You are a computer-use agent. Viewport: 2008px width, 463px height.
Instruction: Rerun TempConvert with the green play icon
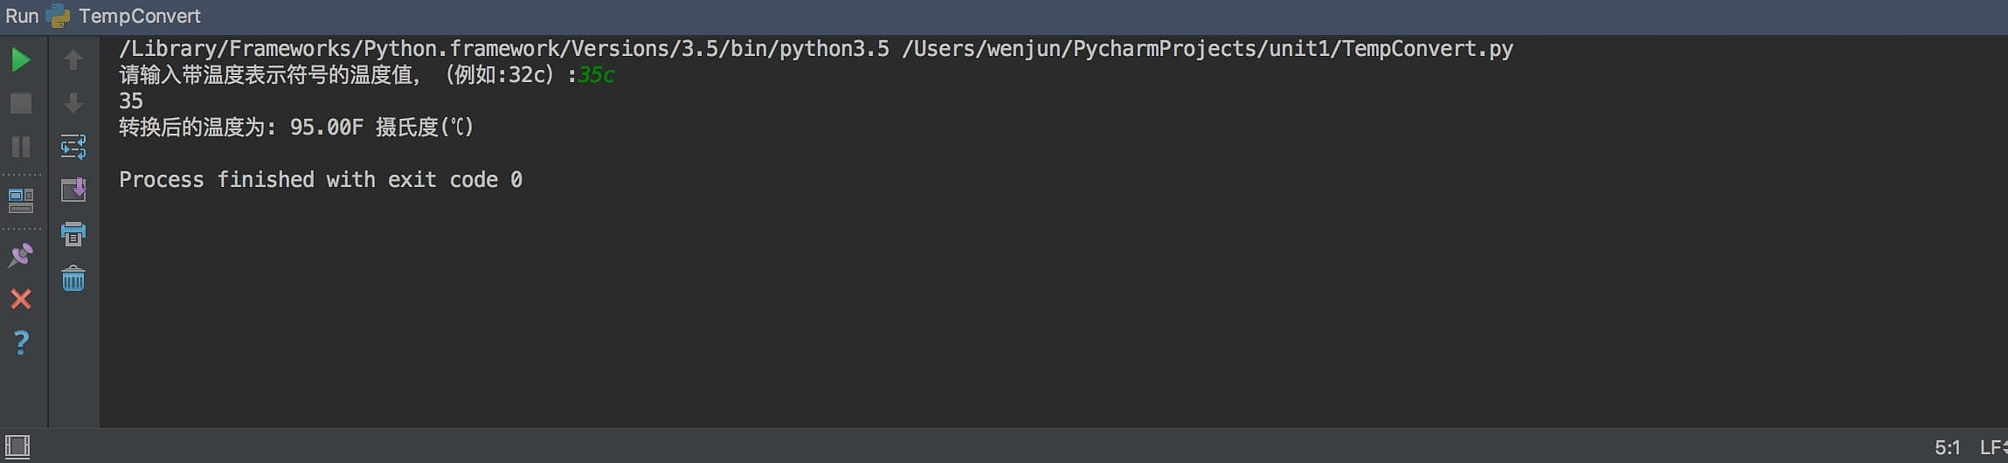[21, 59]
